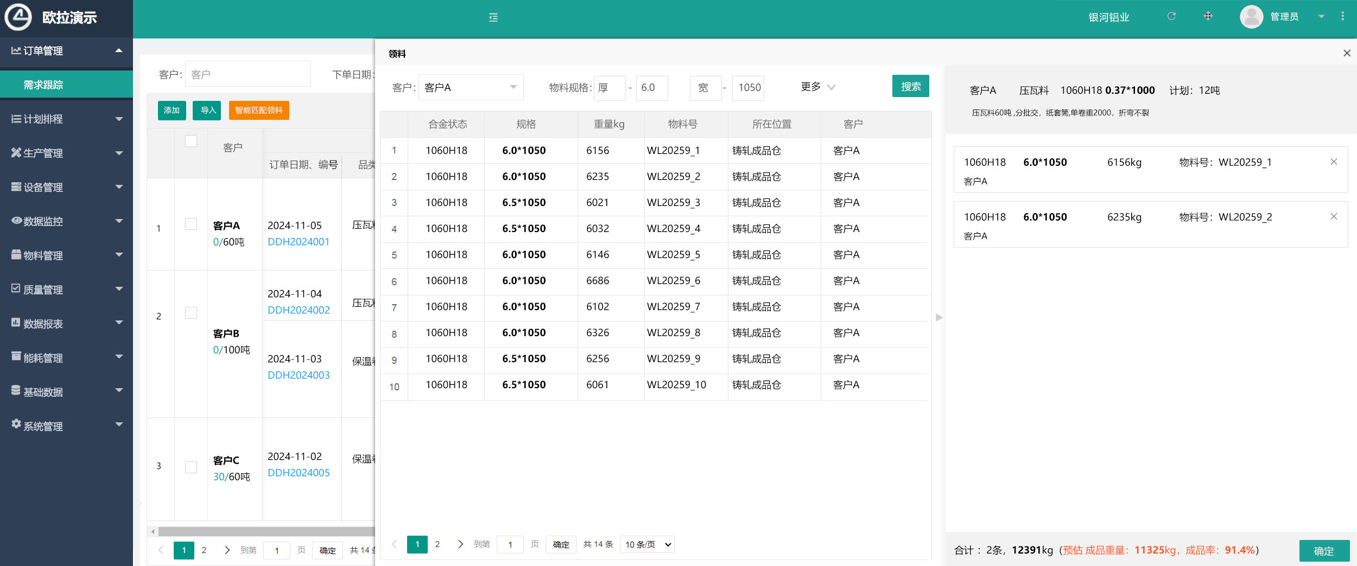Viewport: 1357px width, 566px height.
Task: Collapse the 订单管理 menu arrow
Action: point(119,50)
